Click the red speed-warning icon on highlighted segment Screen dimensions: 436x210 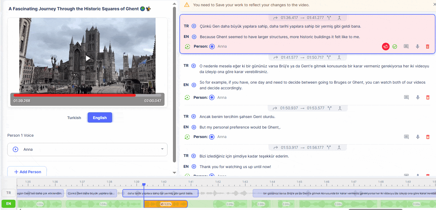(x=386, y=47)
